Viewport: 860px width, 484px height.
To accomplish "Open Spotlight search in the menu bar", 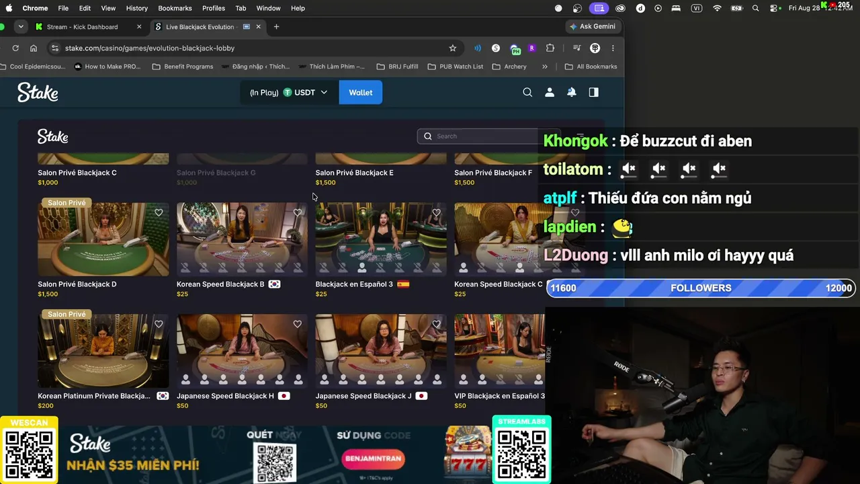I will pyautogui.click(x=756, y=8).
